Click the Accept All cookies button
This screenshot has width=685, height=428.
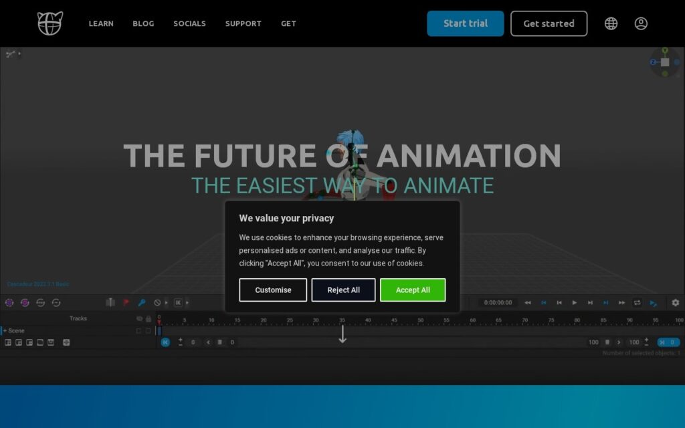[x=413, y=290]
